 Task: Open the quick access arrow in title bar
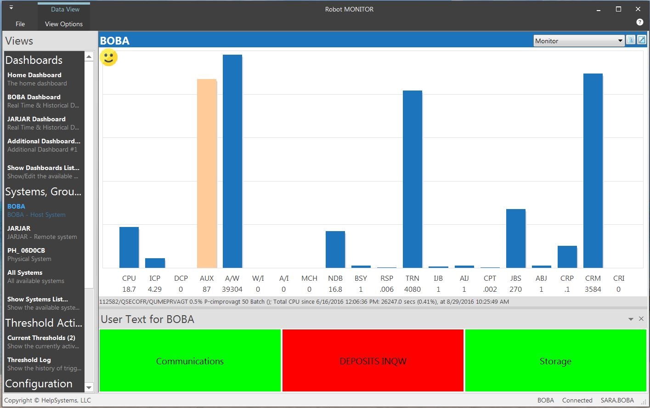pos(11,8)
